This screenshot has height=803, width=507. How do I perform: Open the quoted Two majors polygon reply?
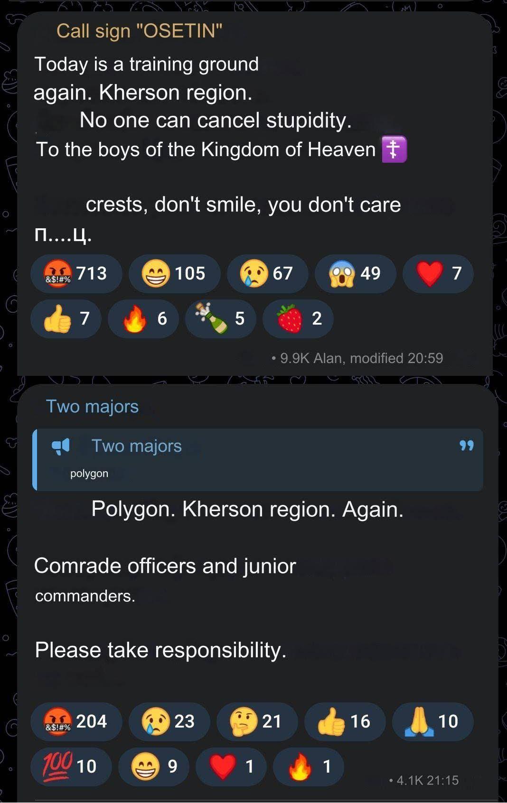click(258, 459)
